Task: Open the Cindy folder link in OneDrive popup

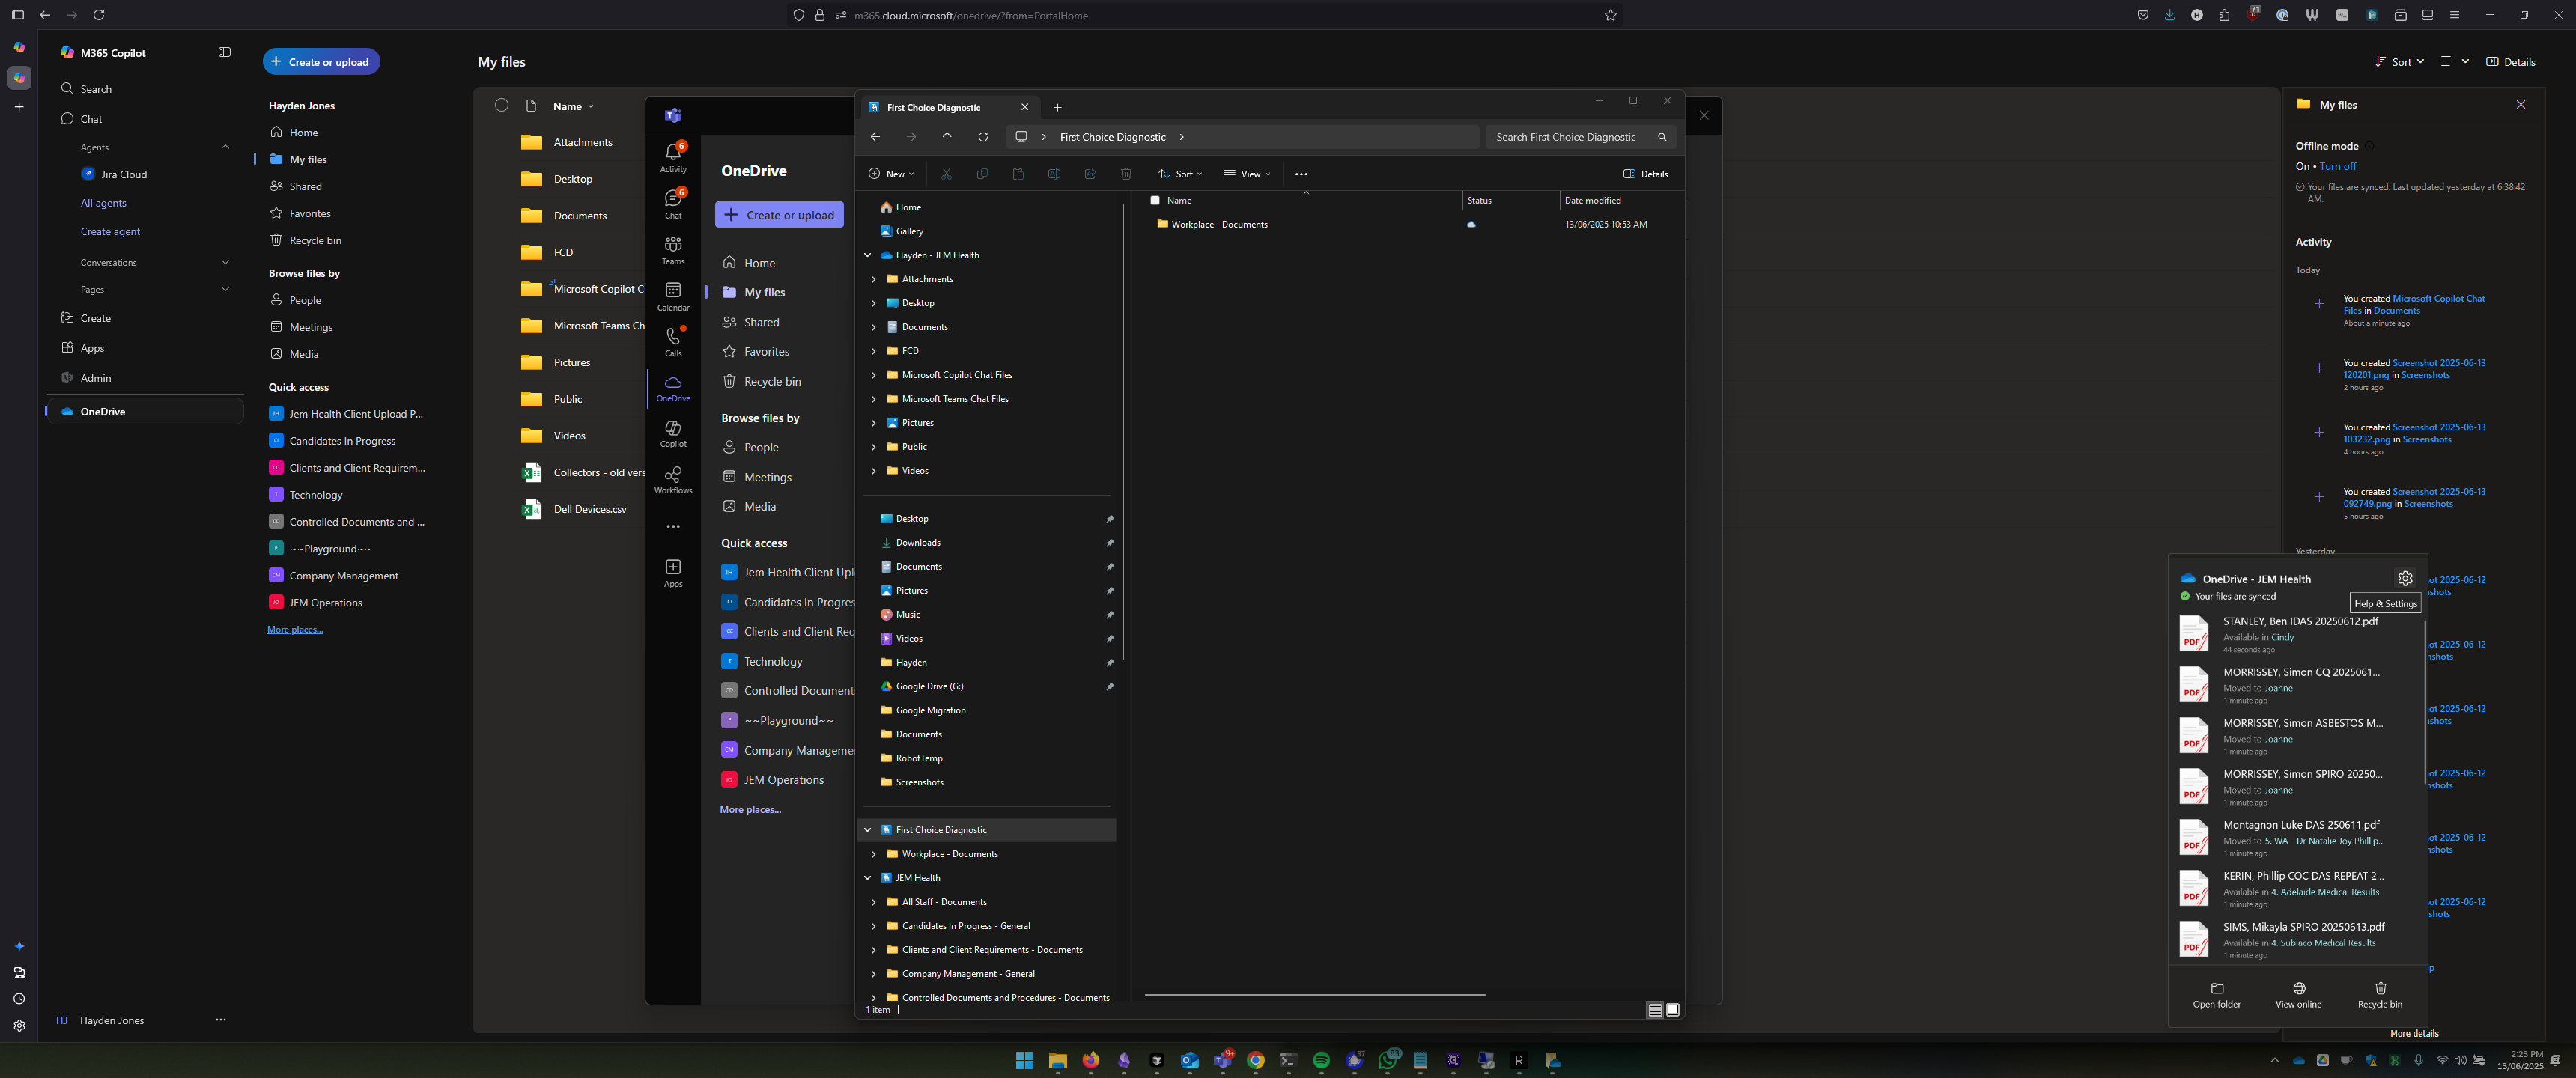Action: [x=2282, y=637]
